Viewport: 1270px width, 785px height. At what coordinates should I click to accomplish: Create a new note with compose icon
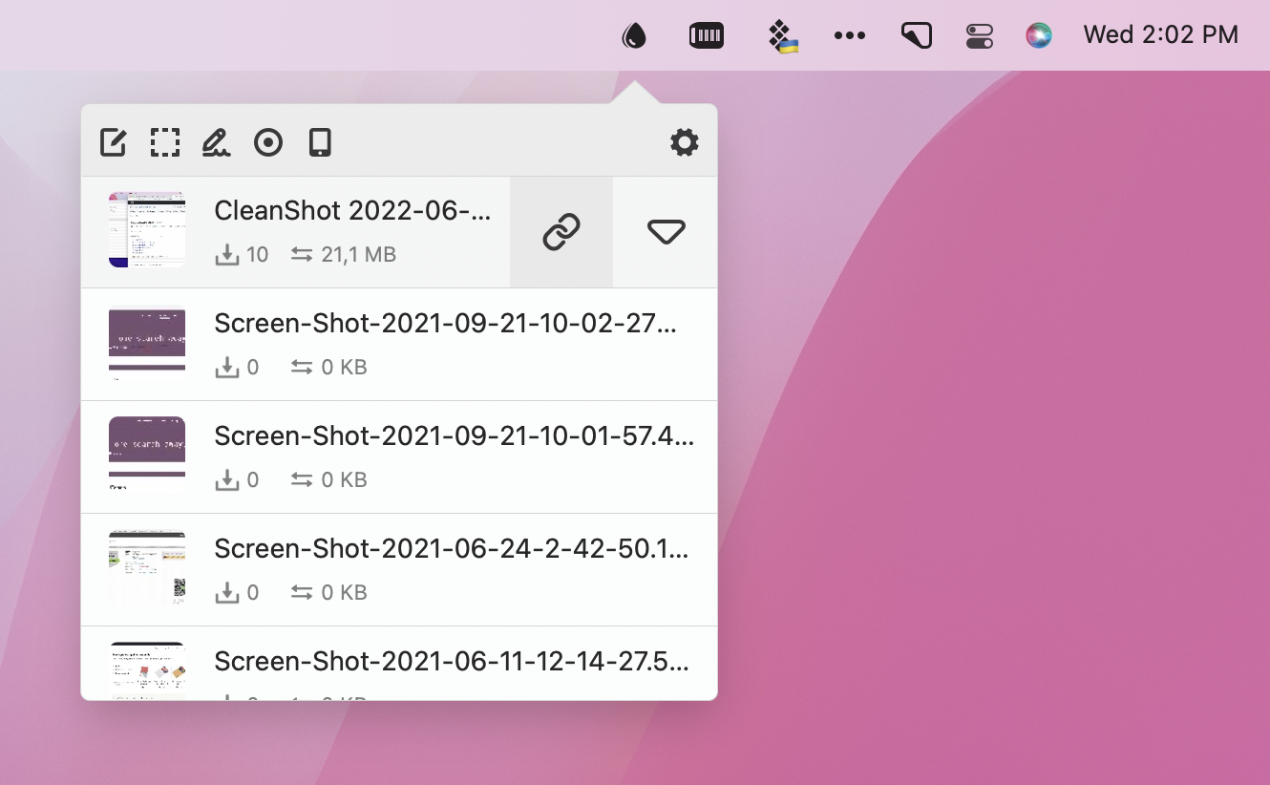point(114,142)
